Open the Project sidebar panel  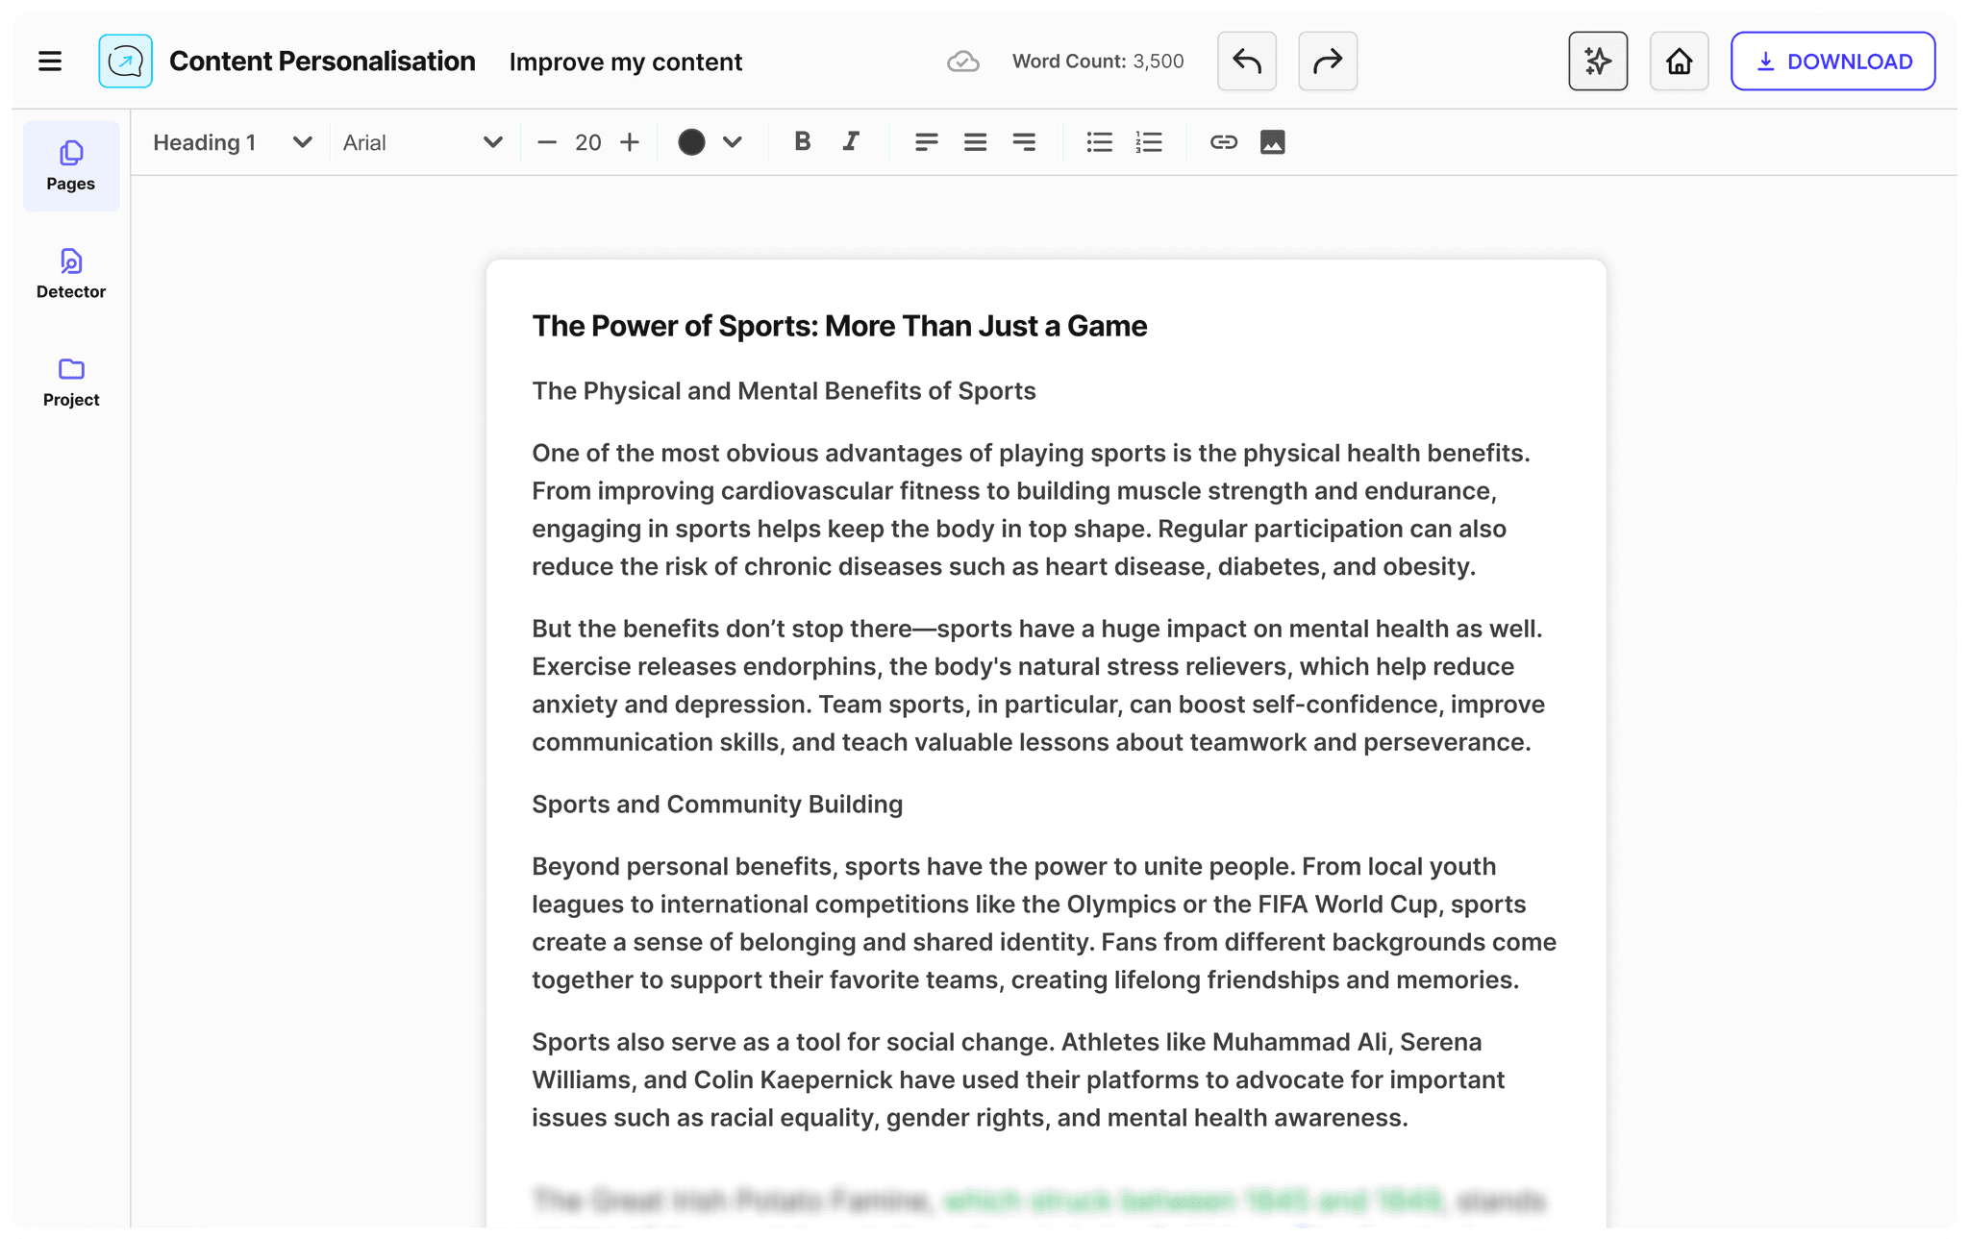click(71, 383)
